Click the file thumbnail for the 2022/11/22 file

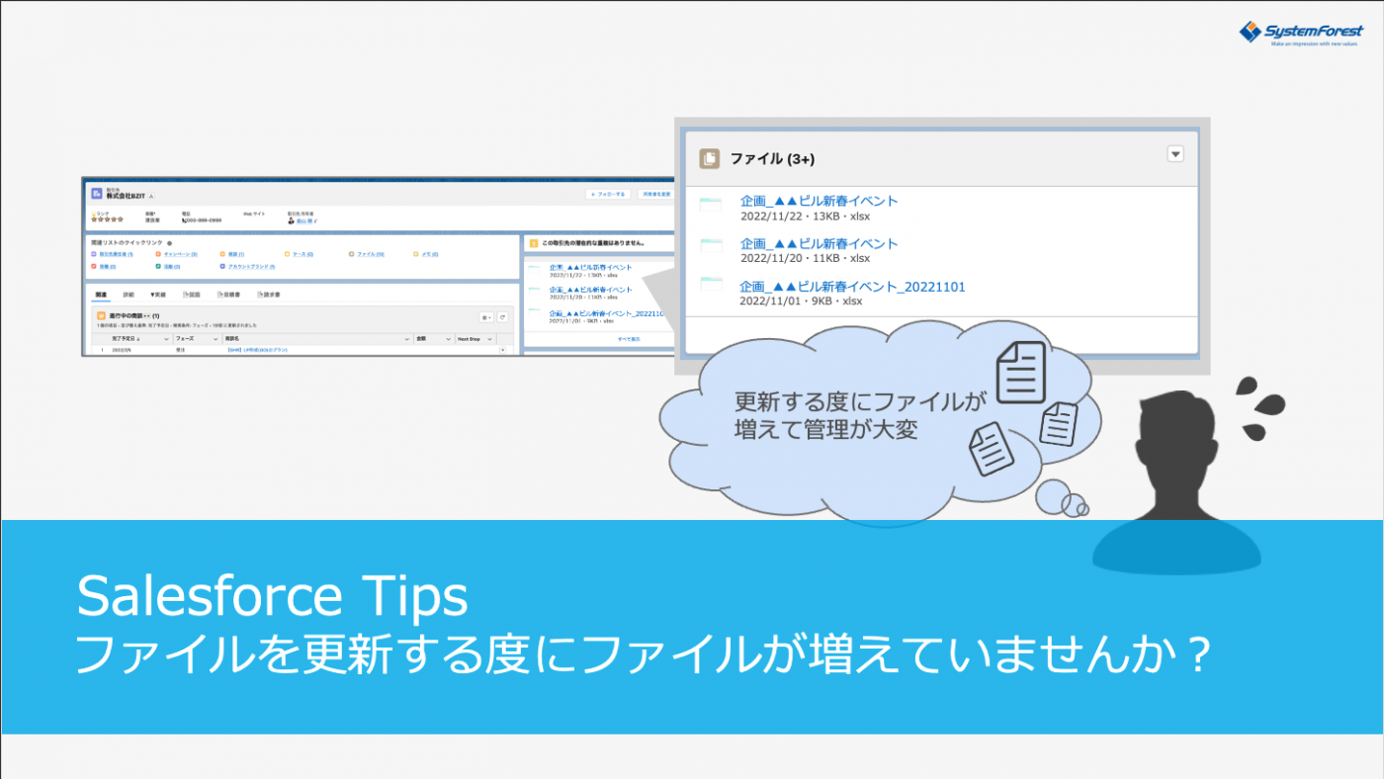(x=712, y=206)
